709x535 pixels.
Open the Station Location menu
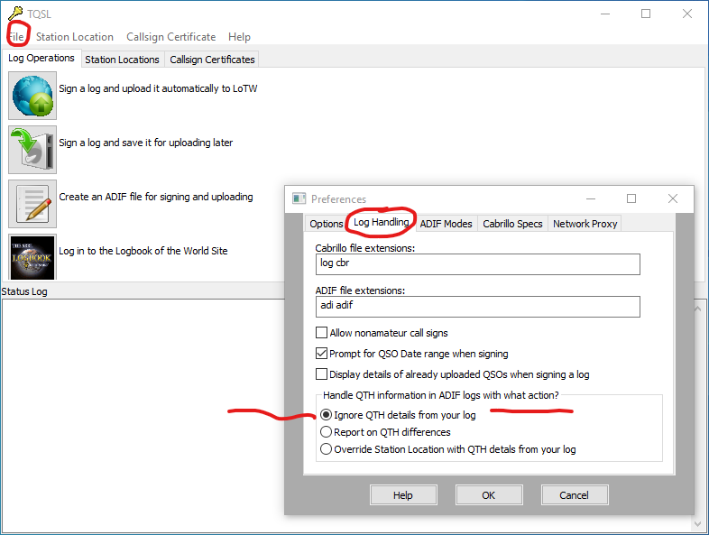pyautogui.click(x=75, y=37)
